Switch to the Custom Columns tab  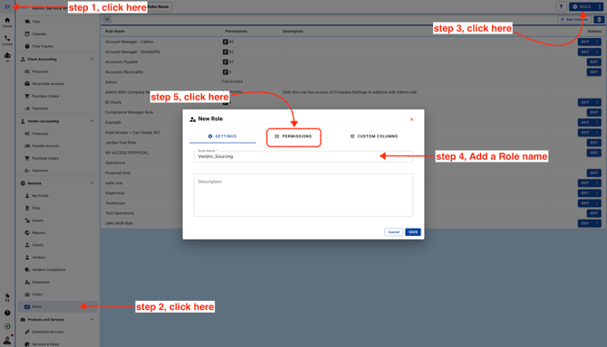coord(374,136)
